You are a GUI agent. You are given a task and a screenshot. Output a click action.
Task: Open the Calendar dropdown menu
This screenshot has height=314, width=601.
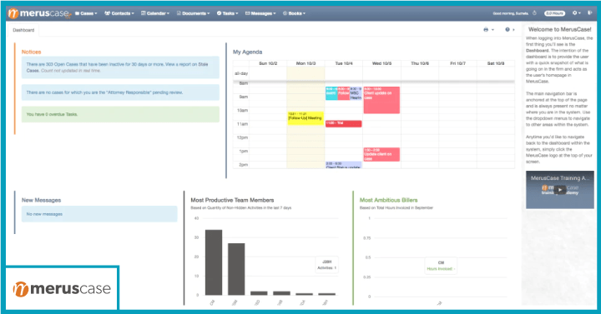click(155, 13)
